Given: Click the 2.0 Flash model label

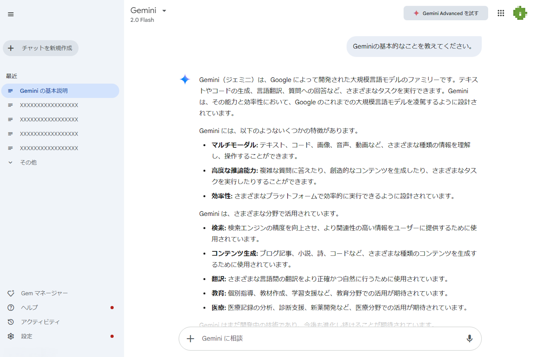Looking at the screenshot, I should coord(142,20).
